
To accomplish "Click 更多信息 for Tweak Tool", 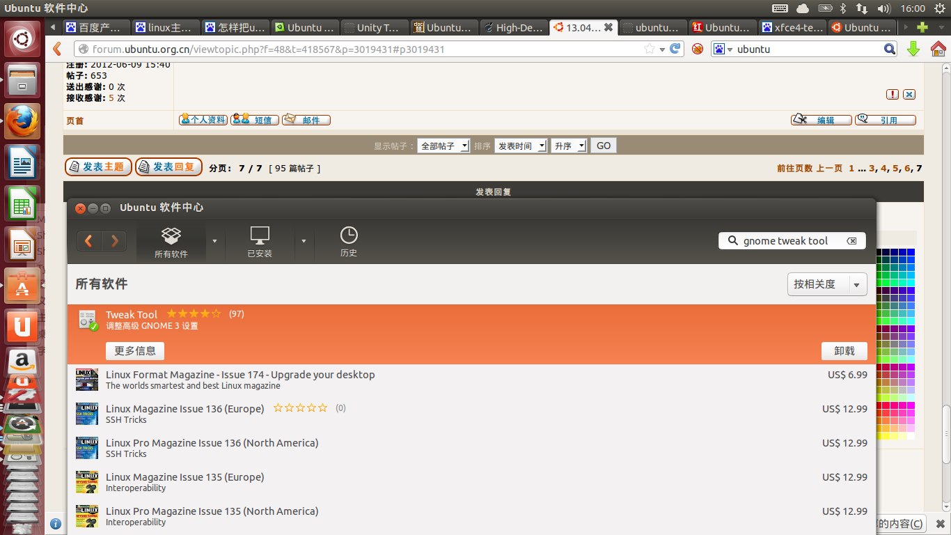I will (135, 350).
